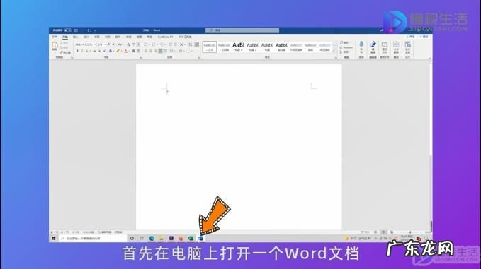The image size is (481, 269).
Task: Click the Comments button
Action: (x=424, y=37)
